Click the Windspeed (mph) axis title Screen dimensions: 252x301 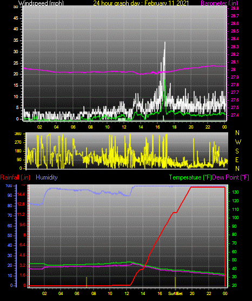[x=41, y=3]
